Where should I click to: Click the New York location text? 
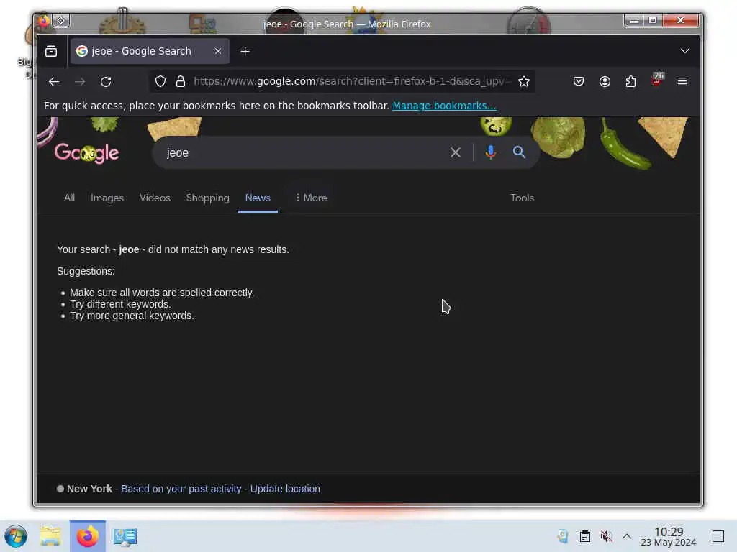pyautogui.click(x=89, y=489)
